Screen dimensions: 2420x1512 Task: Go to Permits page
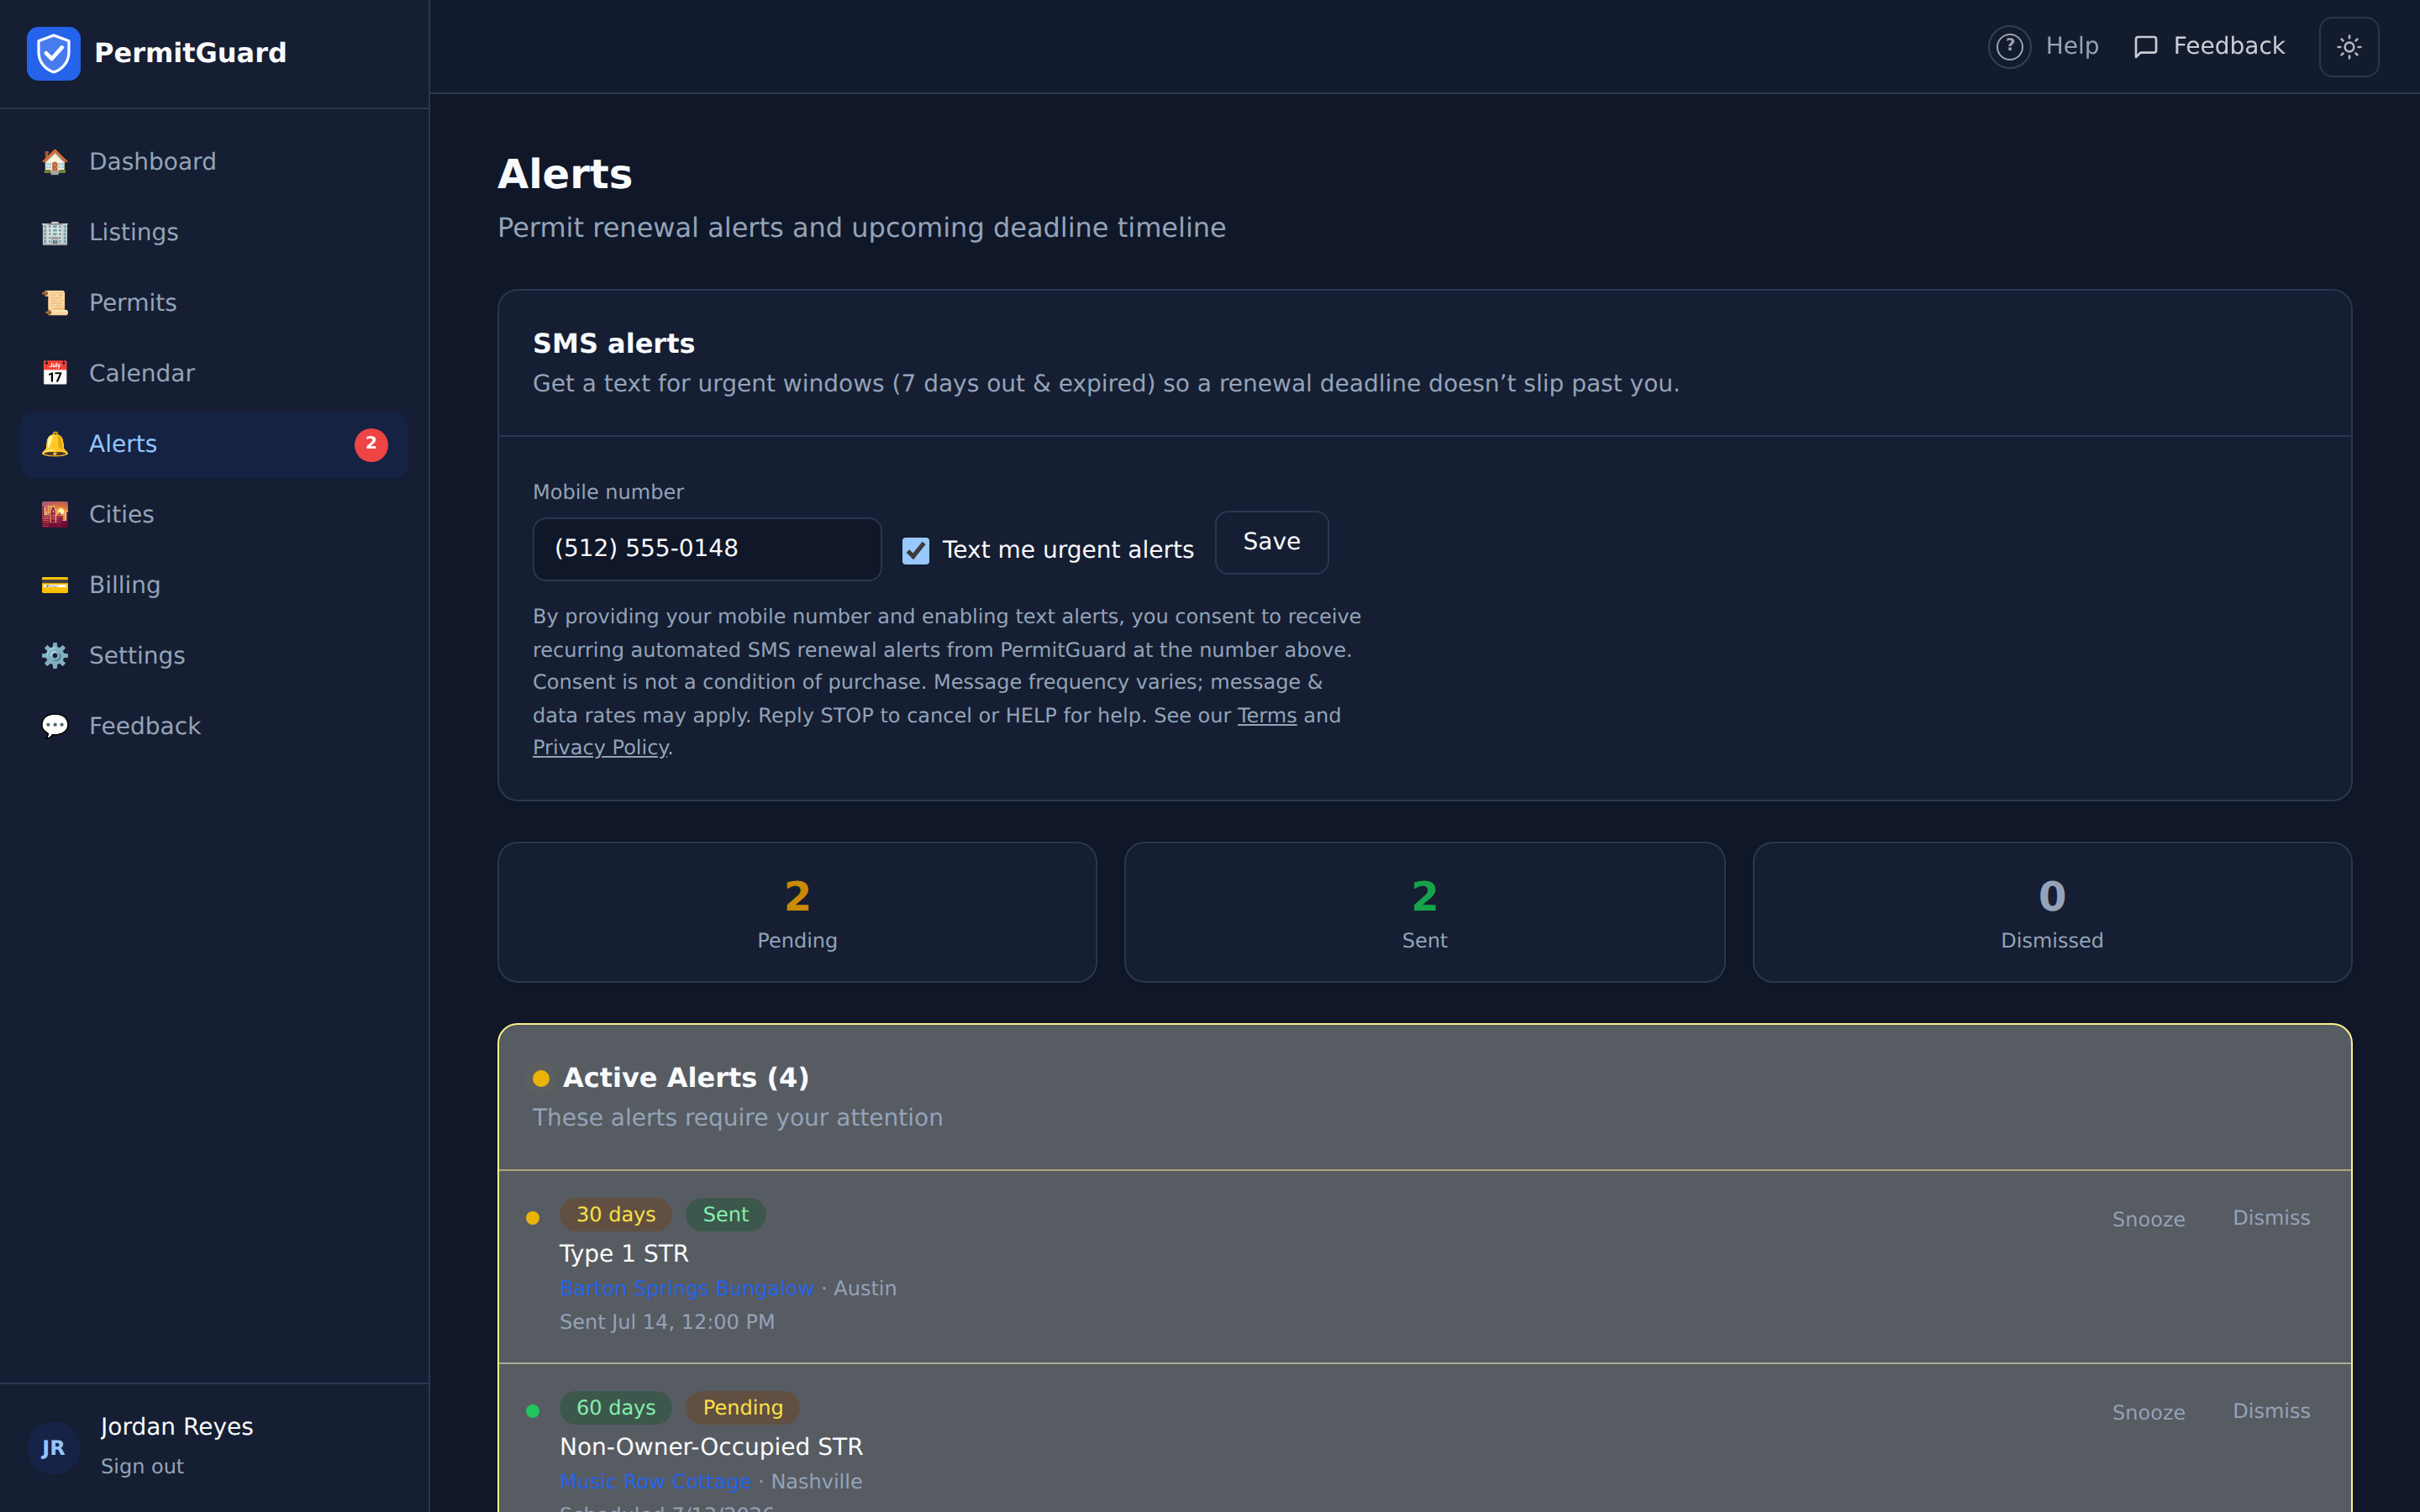[x=214, y=303]
